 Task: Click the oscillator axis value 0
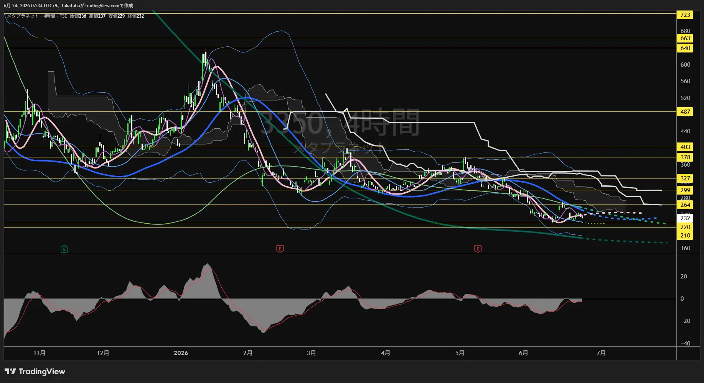(x=682, y=299)
